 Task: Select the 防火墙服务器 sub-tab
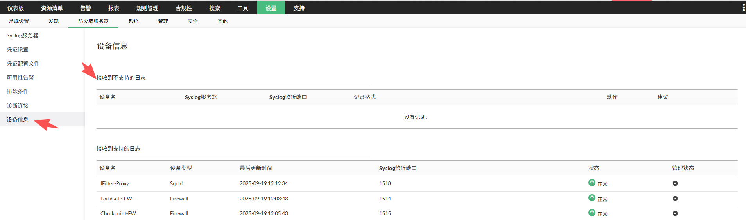pyautogui.click(x=93, y=21)
